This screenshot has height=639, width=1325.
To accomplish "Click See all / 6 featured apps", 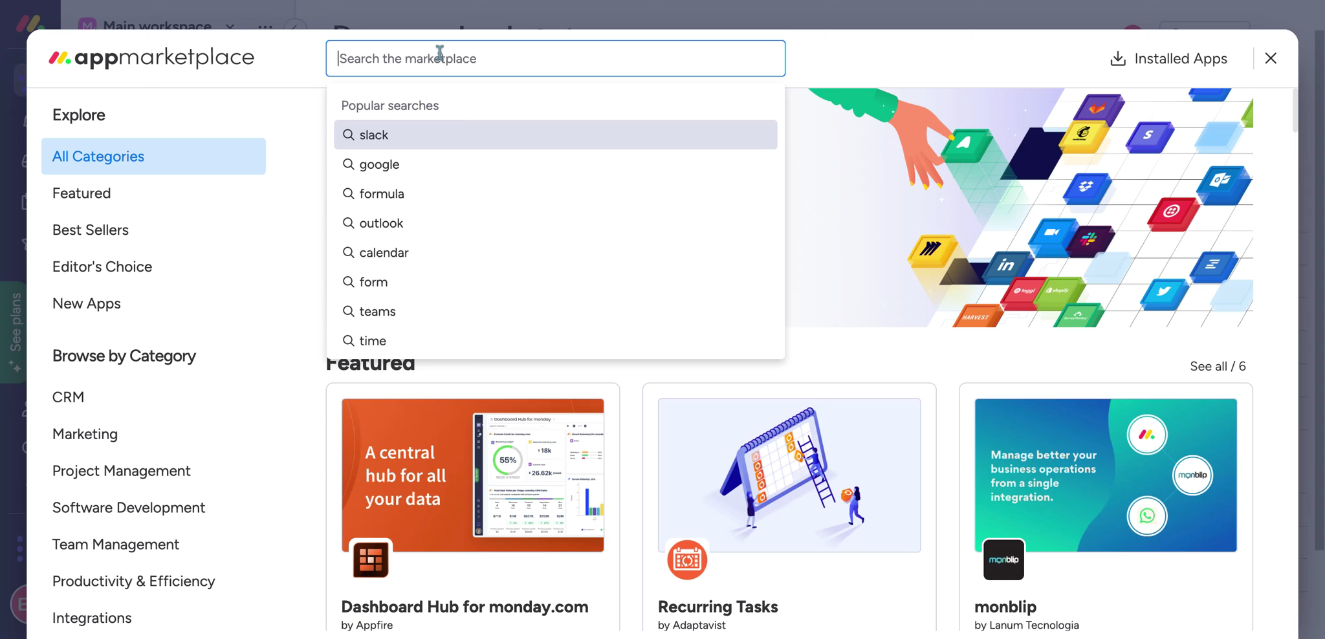I will coord(1218,366).
